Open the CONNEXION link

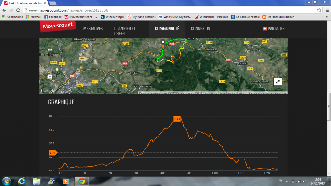click(200, 29)
